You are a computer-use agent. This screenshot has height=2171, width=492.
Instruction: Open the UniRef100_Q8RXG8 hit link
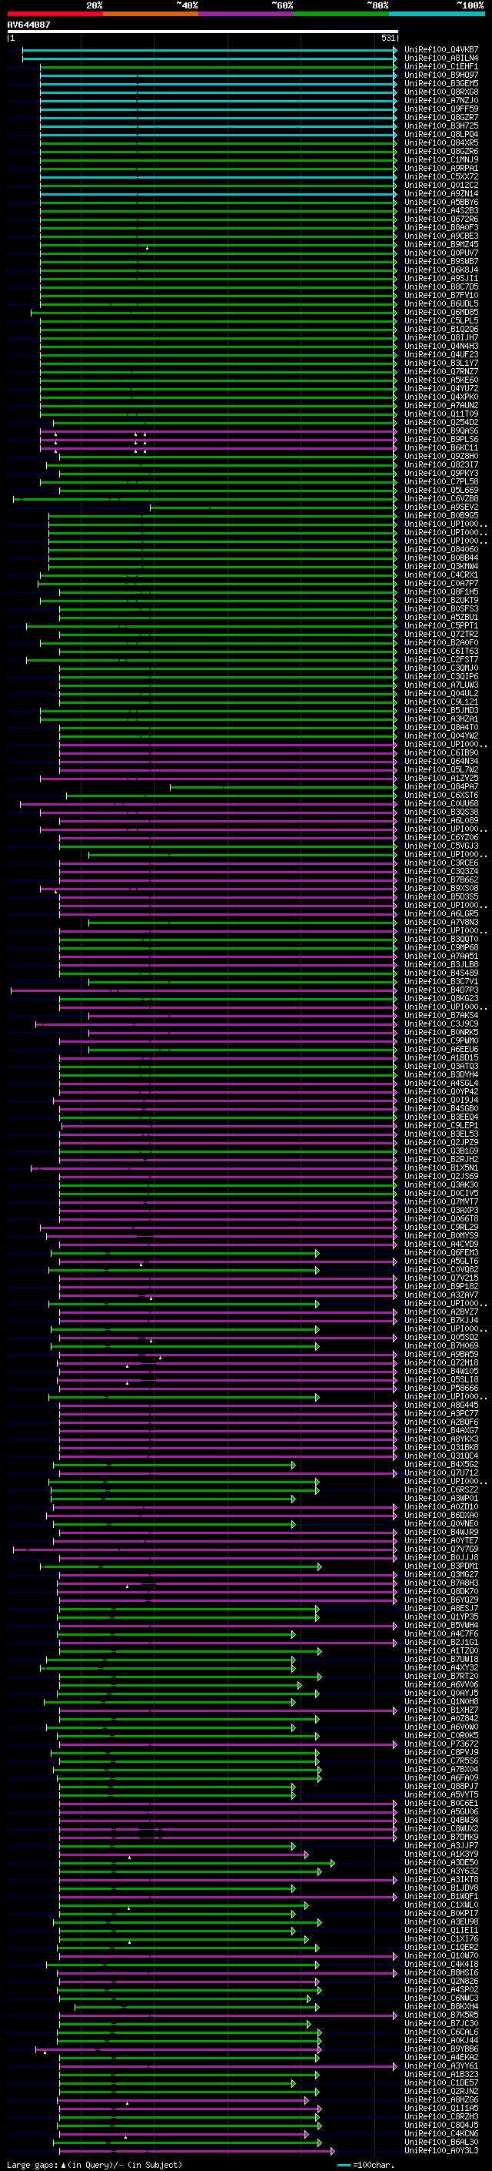(441, 92)
